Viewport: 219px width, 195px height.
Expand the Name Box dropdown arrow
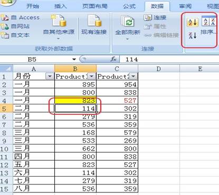pyautogui.click(x=74, y=60)
